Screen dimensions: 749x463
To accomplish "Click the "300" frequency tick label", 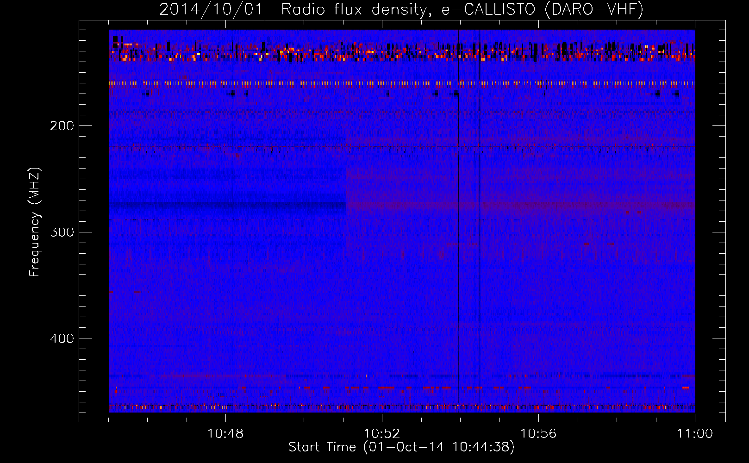I will coord(62,232).
